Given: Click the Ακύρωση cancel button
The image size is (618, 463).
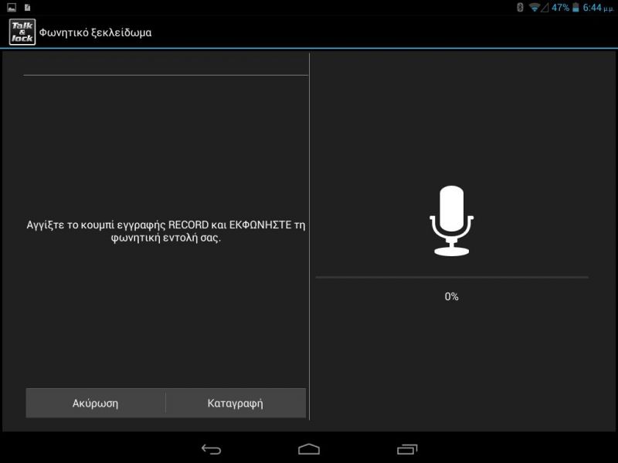Looking at the screenshot, I should [96, 403].
